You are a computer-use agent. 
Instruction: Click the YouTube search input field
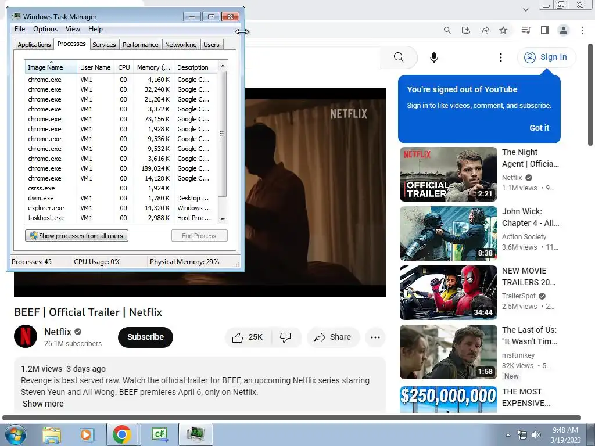313,57
